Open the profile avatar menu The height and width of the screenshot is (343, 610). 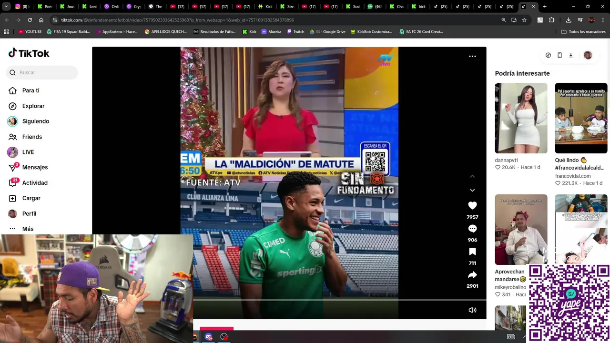point(588,55)
